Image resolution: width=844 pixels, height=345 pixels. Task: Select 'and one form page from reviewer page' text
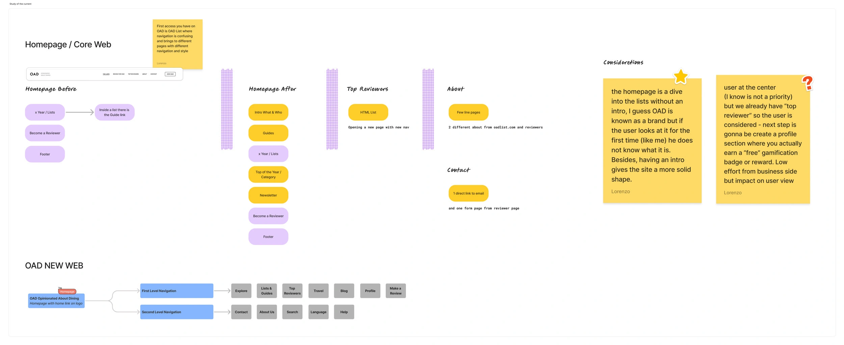point(484,209)
